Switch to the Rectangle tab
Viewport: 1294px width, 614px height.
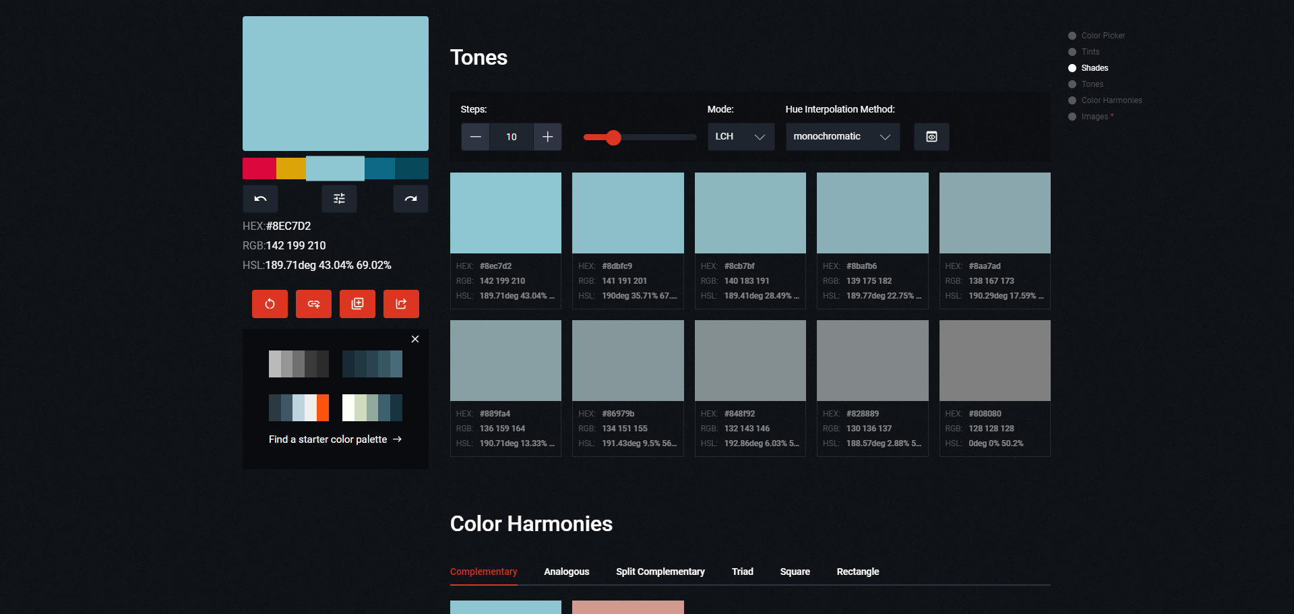(x=857, y=572)
